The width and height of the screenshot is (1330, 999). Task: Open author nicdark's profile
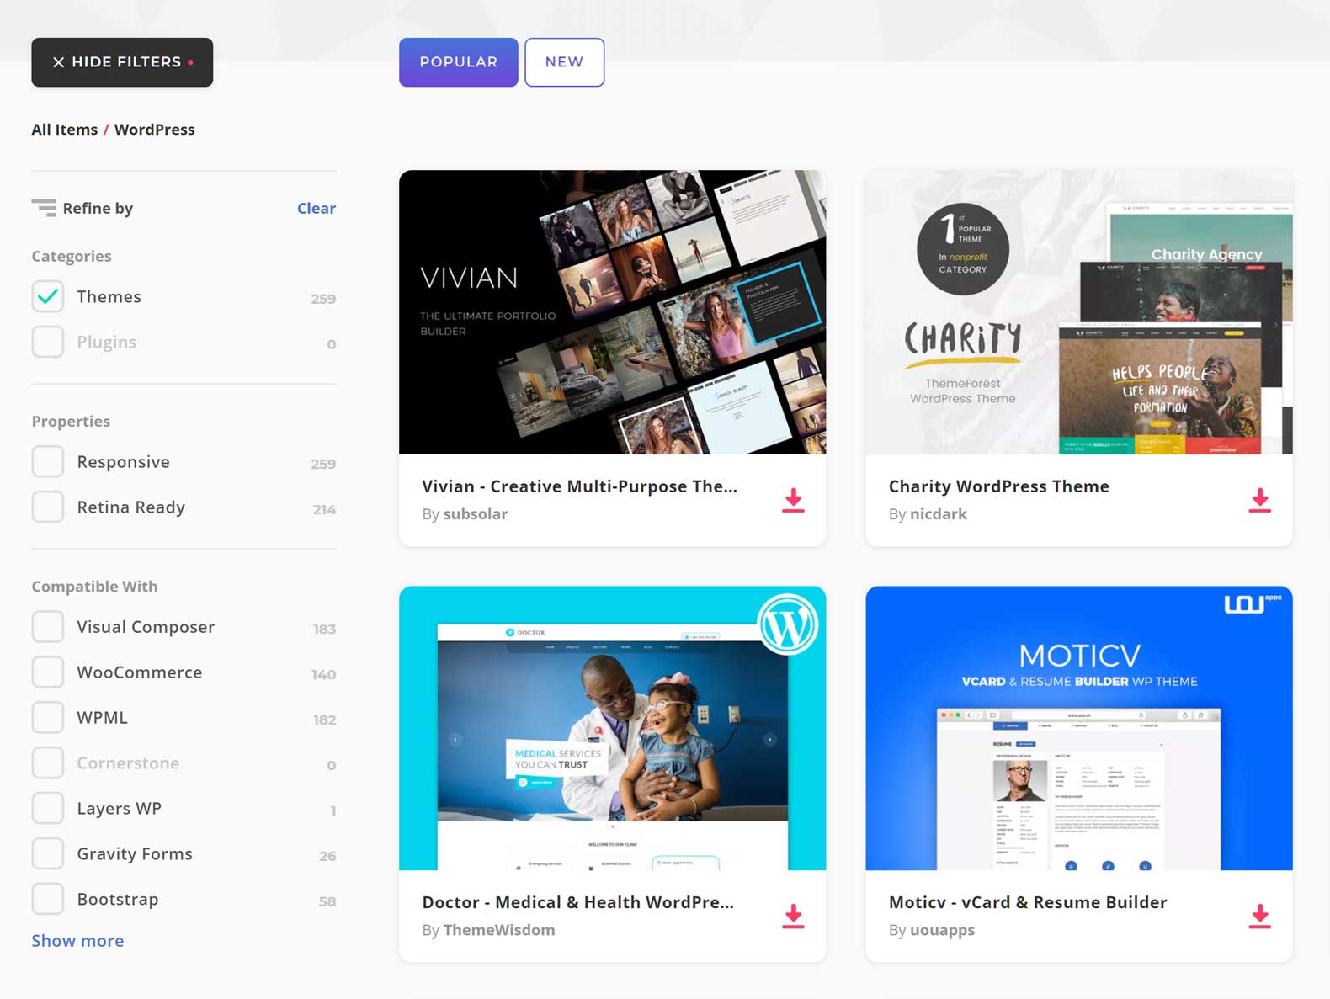[x=939, y=514]
